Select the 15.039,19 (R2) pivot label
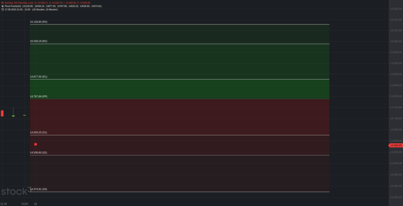This screenshot has height=206, width=403. tap(39, 41)
